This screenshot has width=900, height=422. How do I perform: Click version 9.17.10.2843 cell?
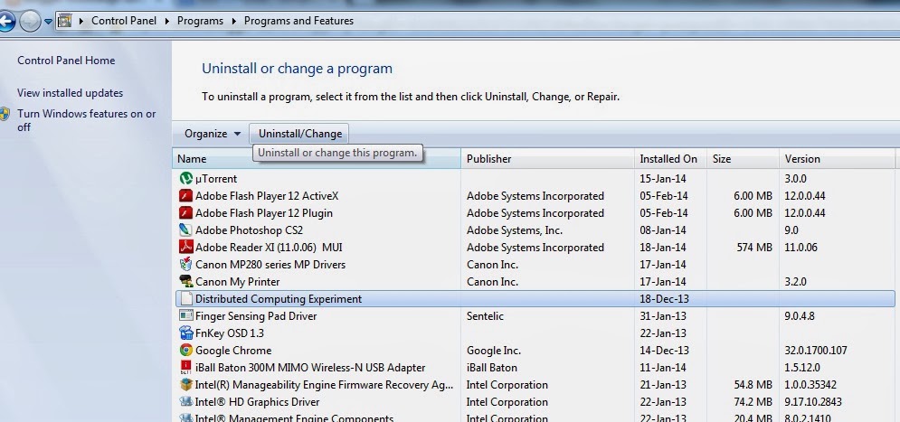tap(814, 402)
